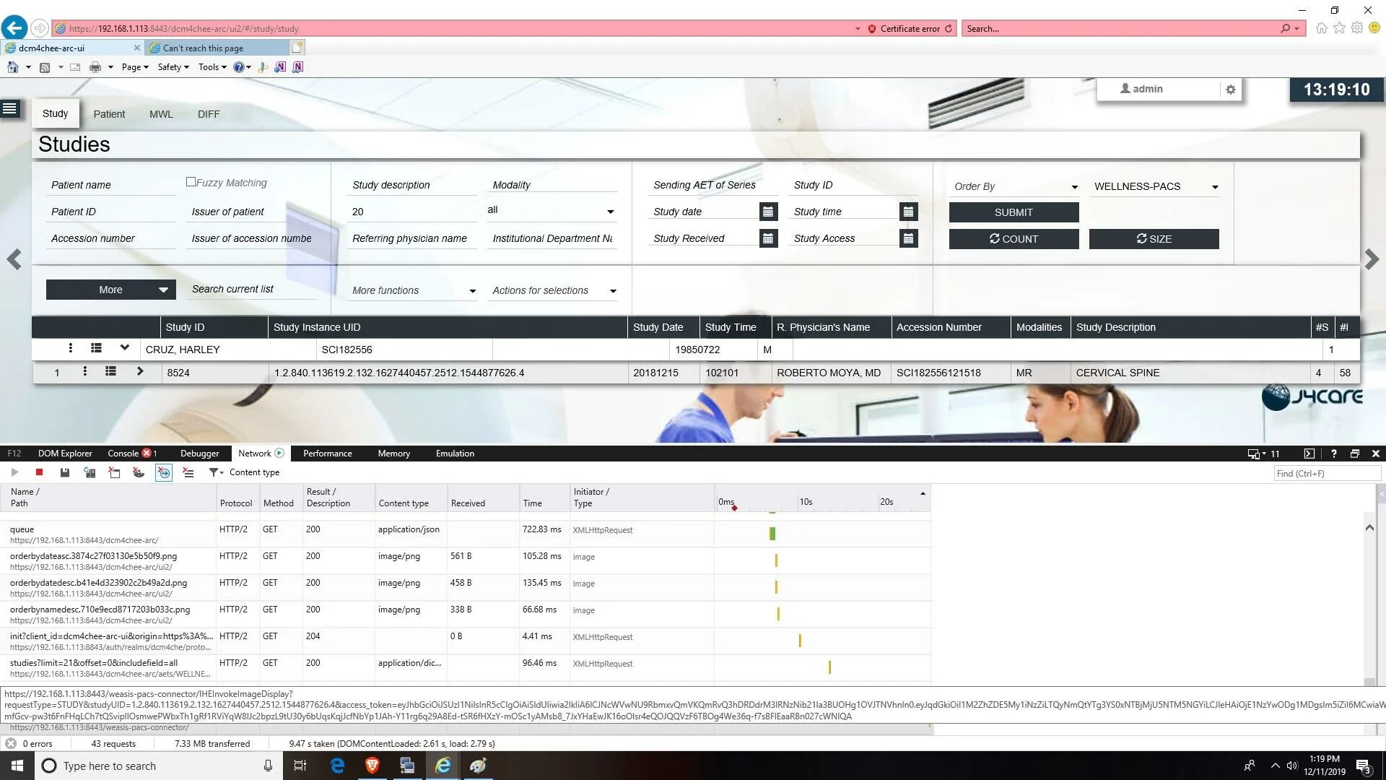The width and height of the screenshot is (1386, 780).
Task: Start profiling session play icon
Action: [x=14, y=472]
